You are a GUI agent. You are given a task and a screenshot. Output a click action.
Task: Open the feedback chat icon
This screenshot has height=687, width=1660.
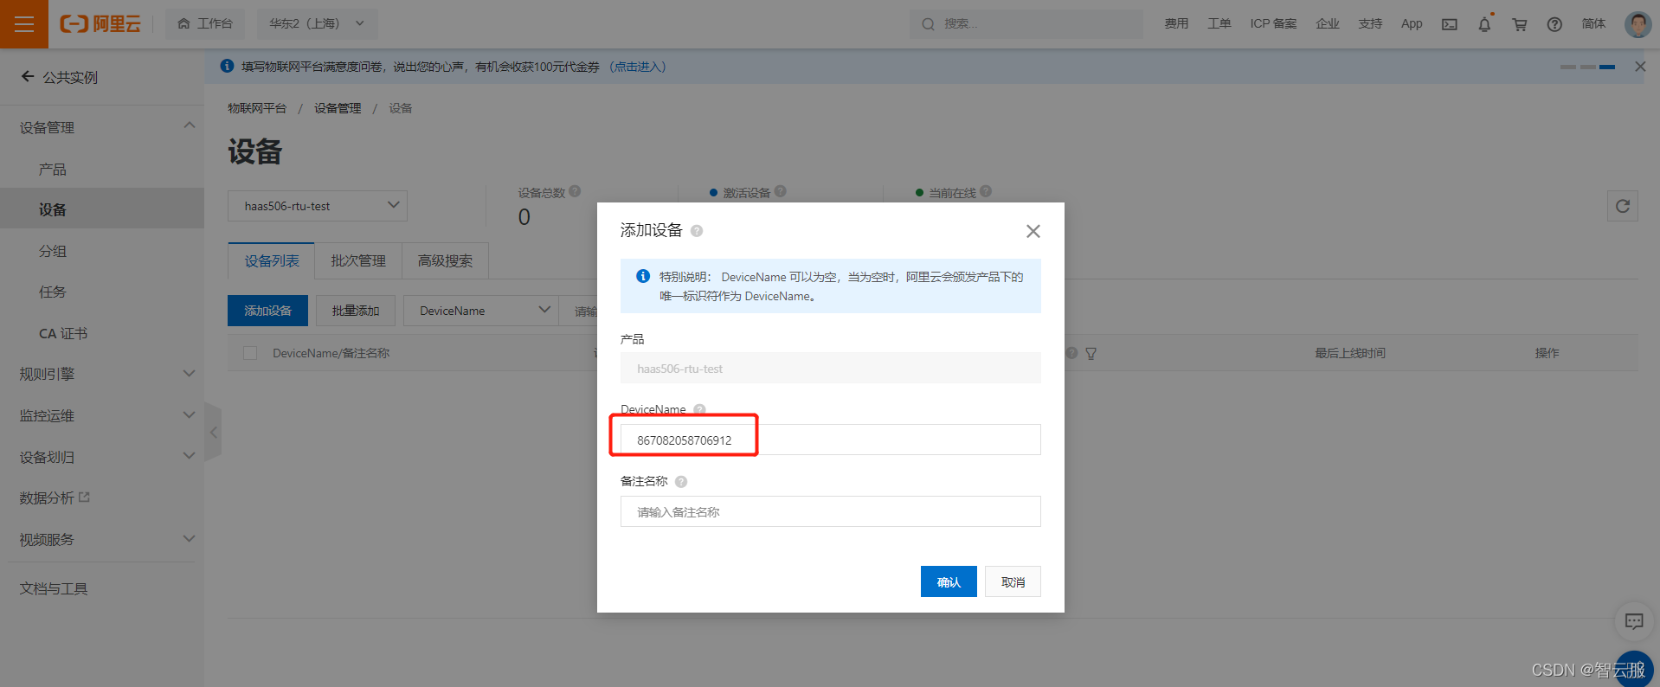(x=1634, y=620)
